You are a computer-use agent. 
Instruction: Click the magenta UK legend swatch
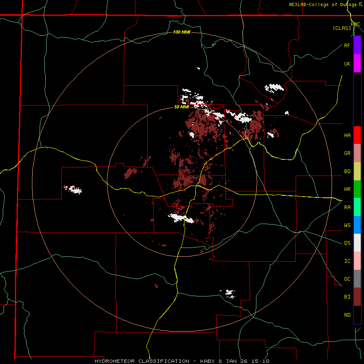click(x=357, y=63)
